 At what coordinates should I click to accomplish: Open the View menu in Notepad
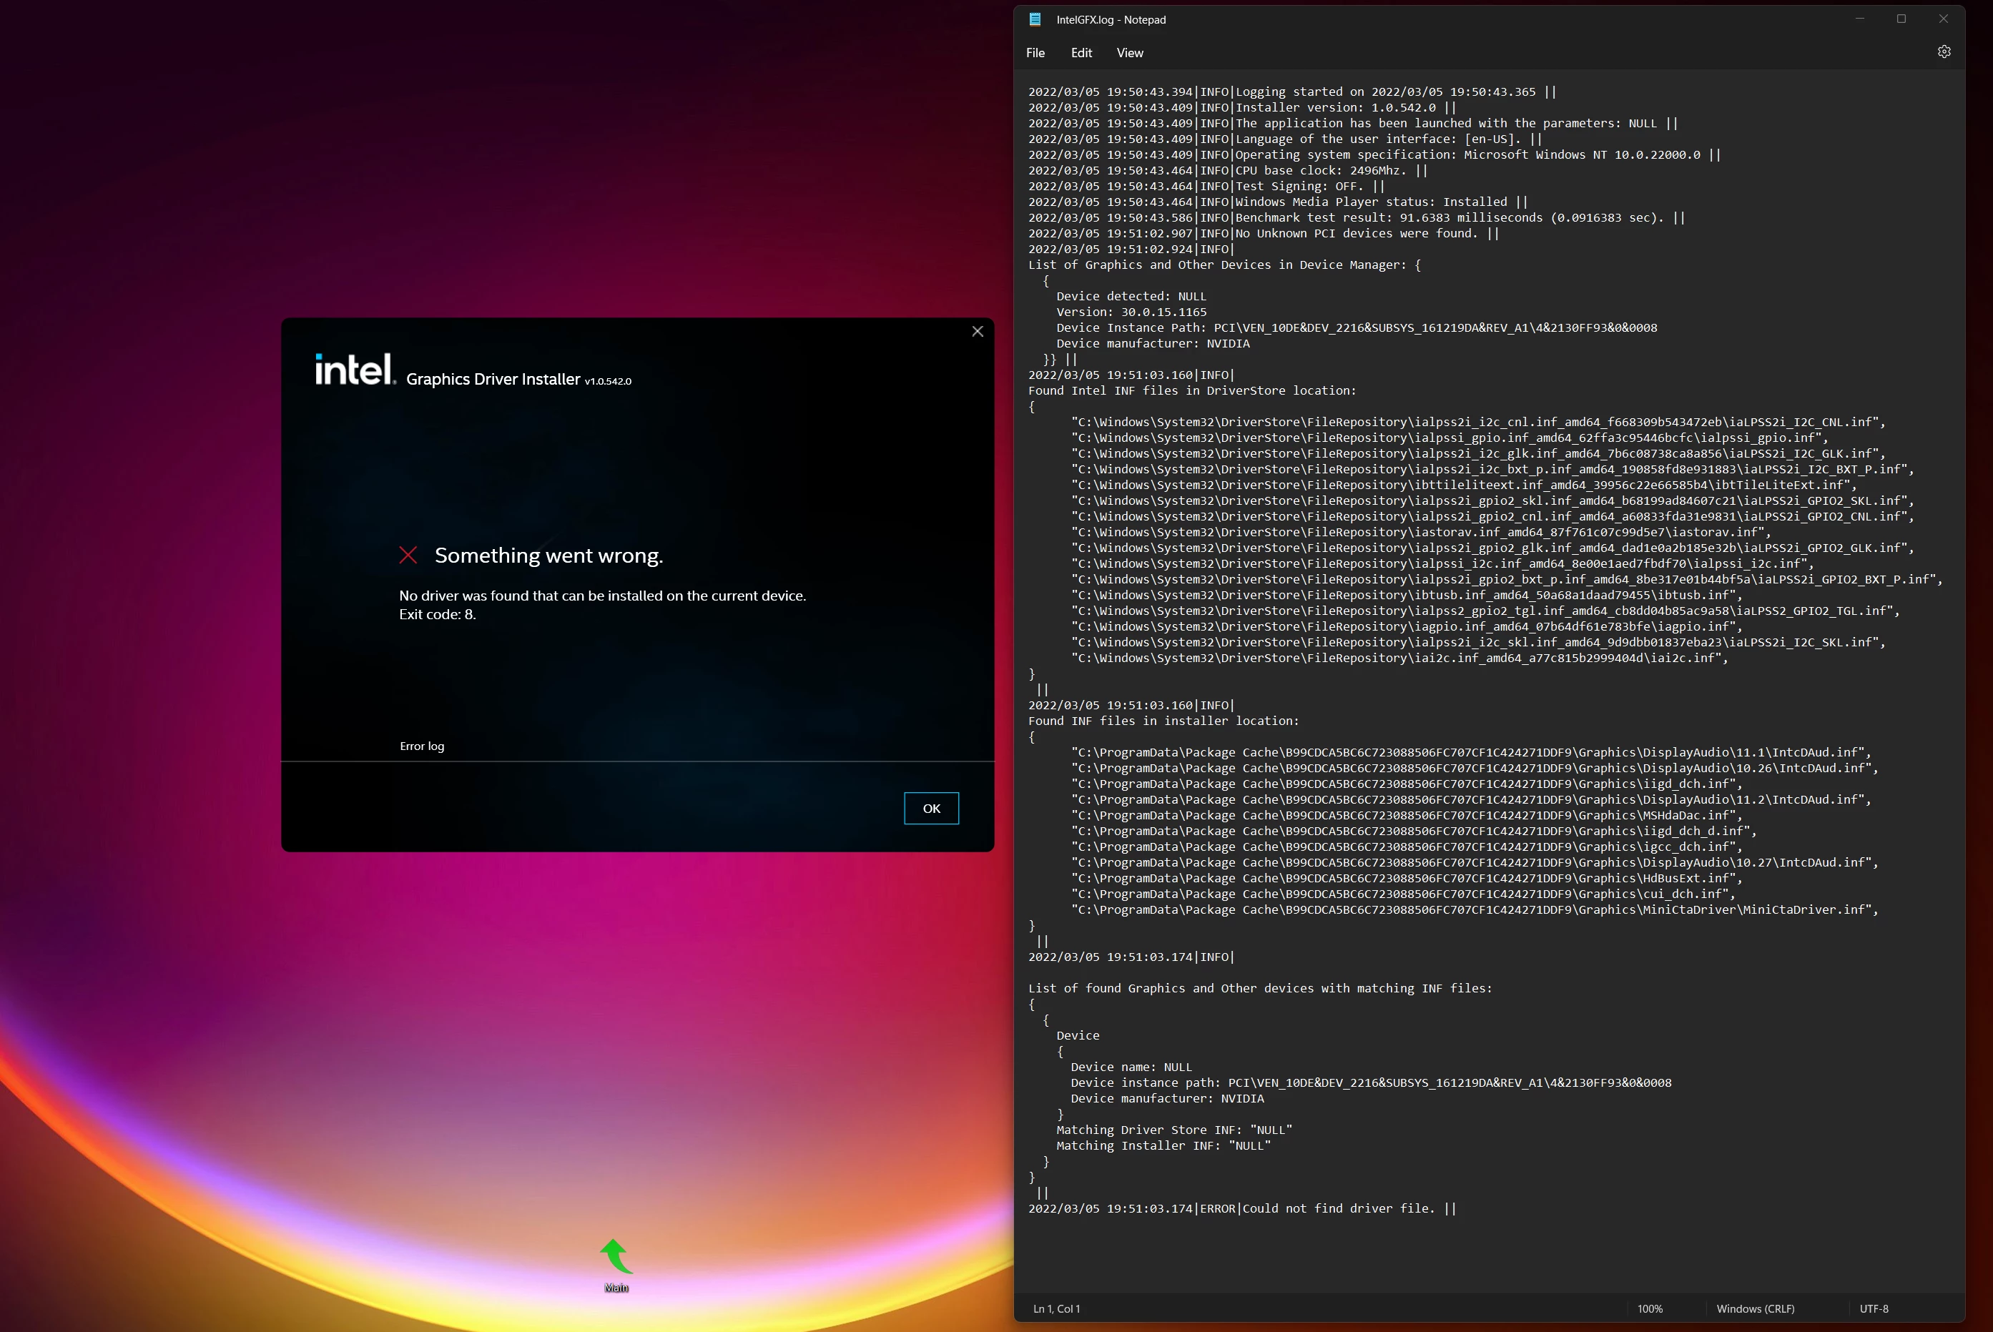[x=1129, y=53]
